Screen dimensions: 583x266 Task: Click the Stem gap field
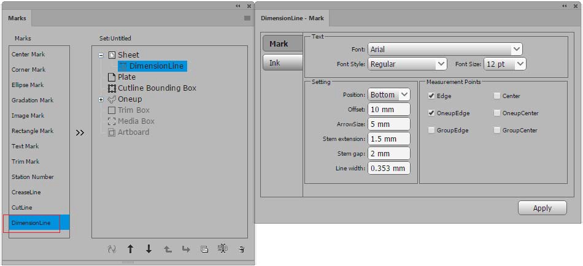click(x=389, y=153)
